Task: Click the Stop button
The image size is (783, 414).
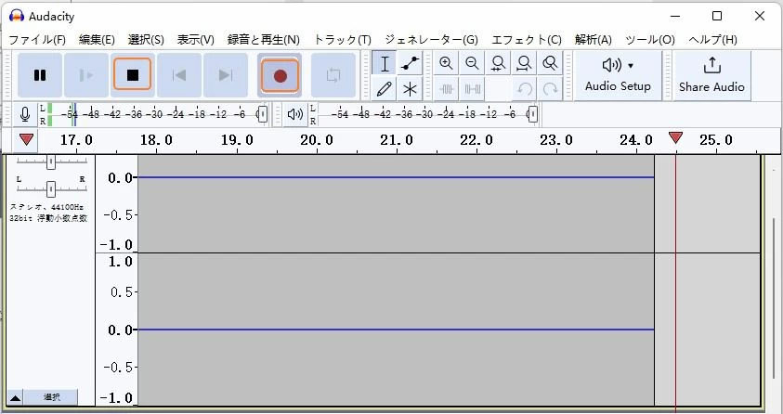Action: [x=132, y=75]
